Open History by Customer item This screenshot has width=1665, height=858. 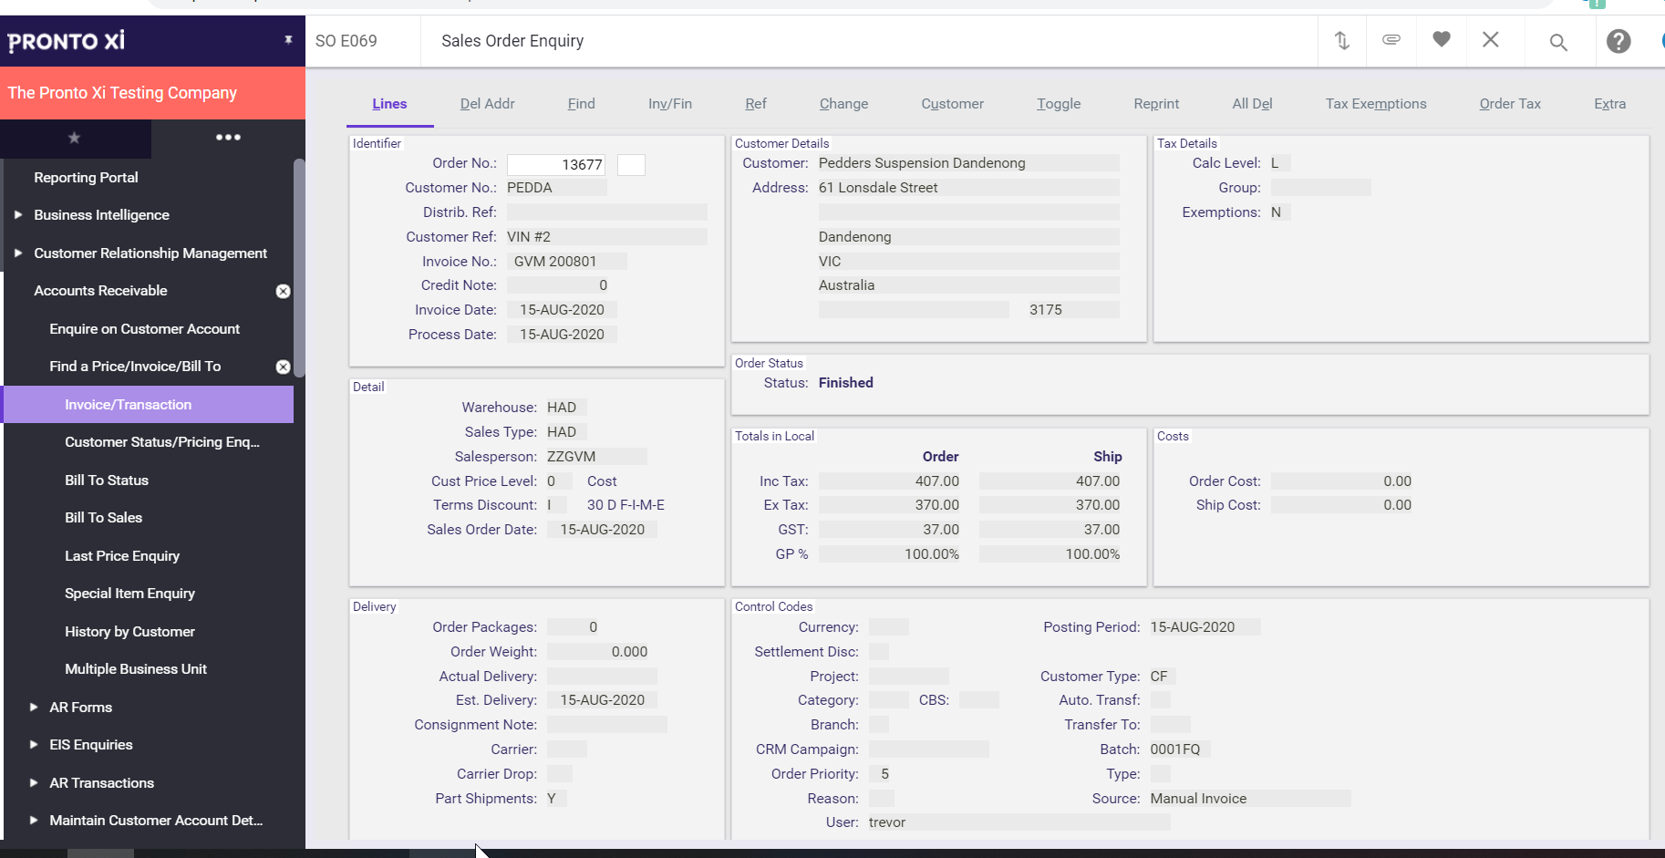[x=129, y=632]
